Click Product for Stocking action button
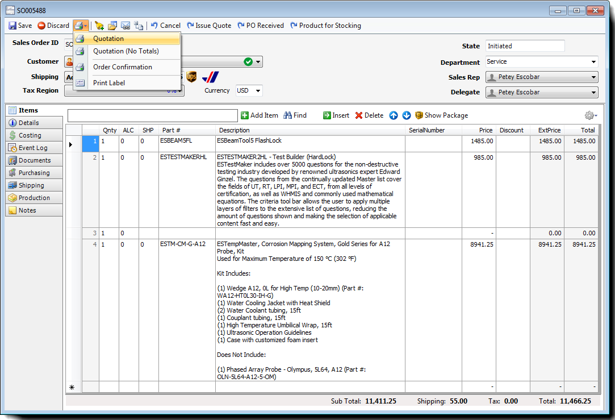615x420 pixels. click(x=325, y=26)
